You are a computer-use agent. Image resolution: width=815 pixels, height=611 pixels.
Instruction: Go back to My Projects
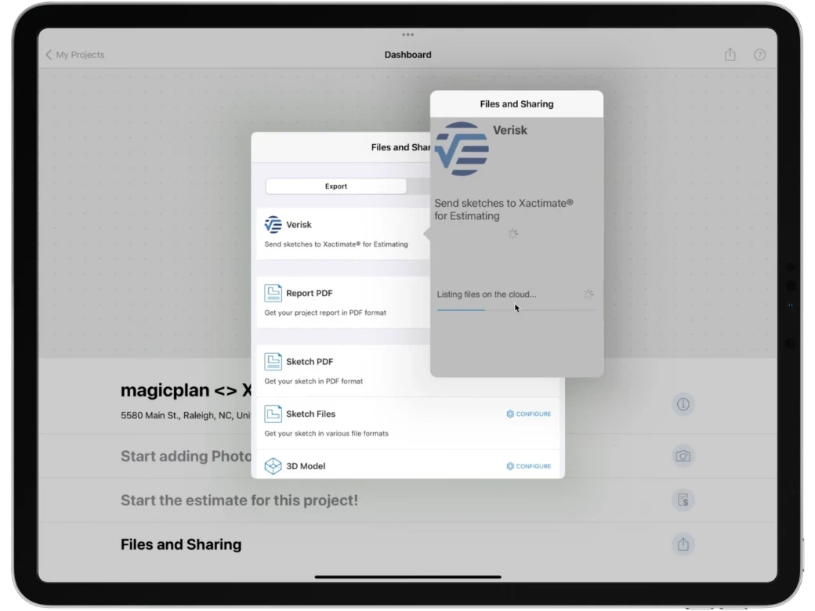point(75,55)
